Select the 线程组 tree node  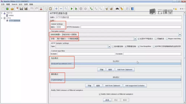tap(11, 16)
